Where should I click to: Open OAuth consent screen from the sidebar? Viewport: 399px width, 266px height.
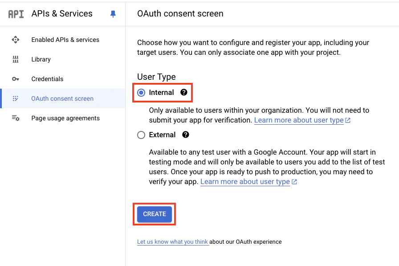click(x=62, y=98)
